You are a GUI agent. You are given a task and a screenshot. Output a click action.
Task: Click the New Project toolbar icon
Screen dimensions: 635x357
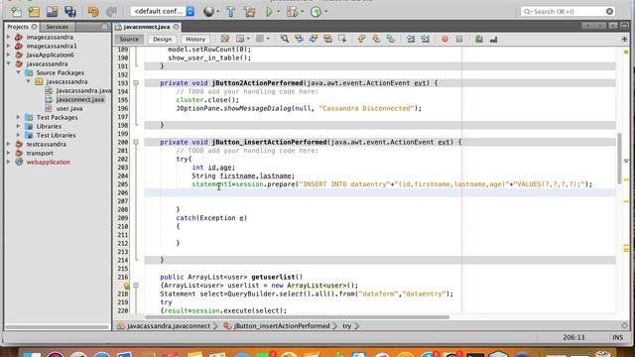(34, 12)
